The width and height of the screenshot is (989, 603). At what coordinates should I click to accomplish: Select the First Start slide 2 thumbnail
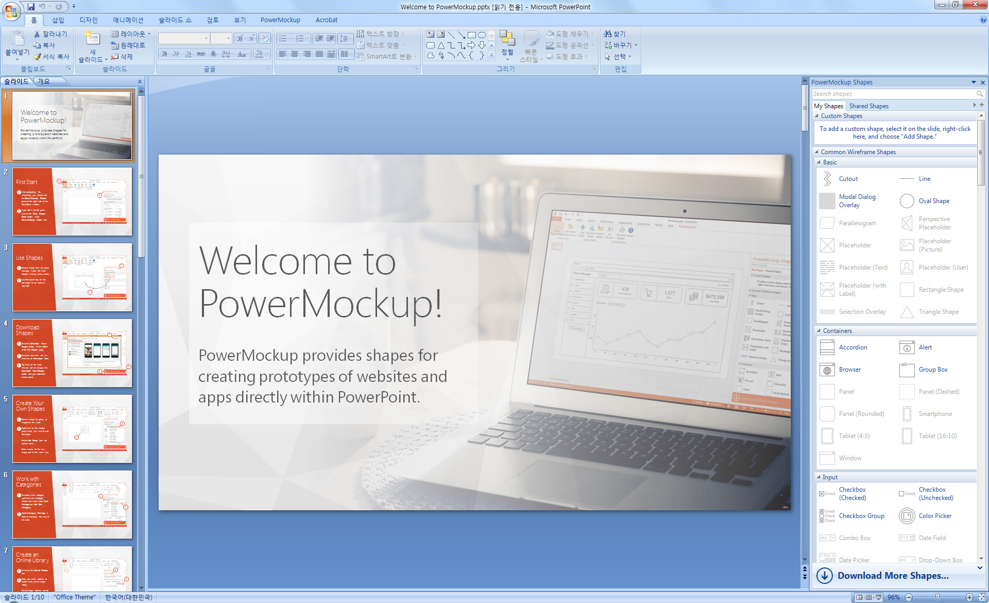pyautogui.click(x=72, y=202)
